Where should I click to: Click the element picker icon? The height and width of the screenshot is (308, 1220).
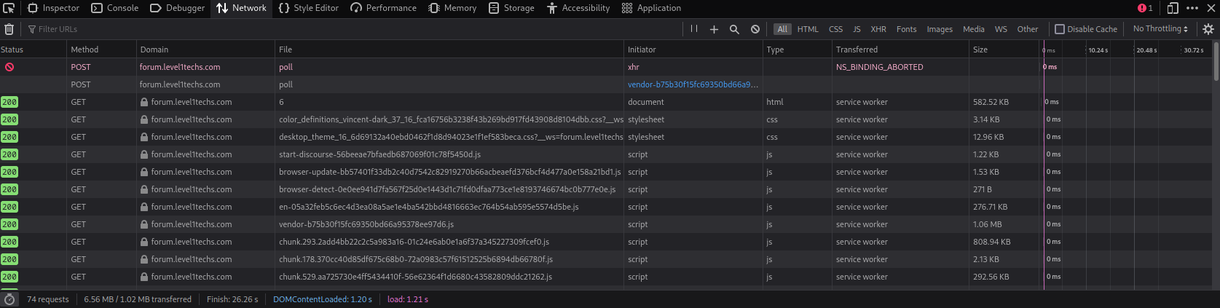pyautogui.click(x=10, y=8)
